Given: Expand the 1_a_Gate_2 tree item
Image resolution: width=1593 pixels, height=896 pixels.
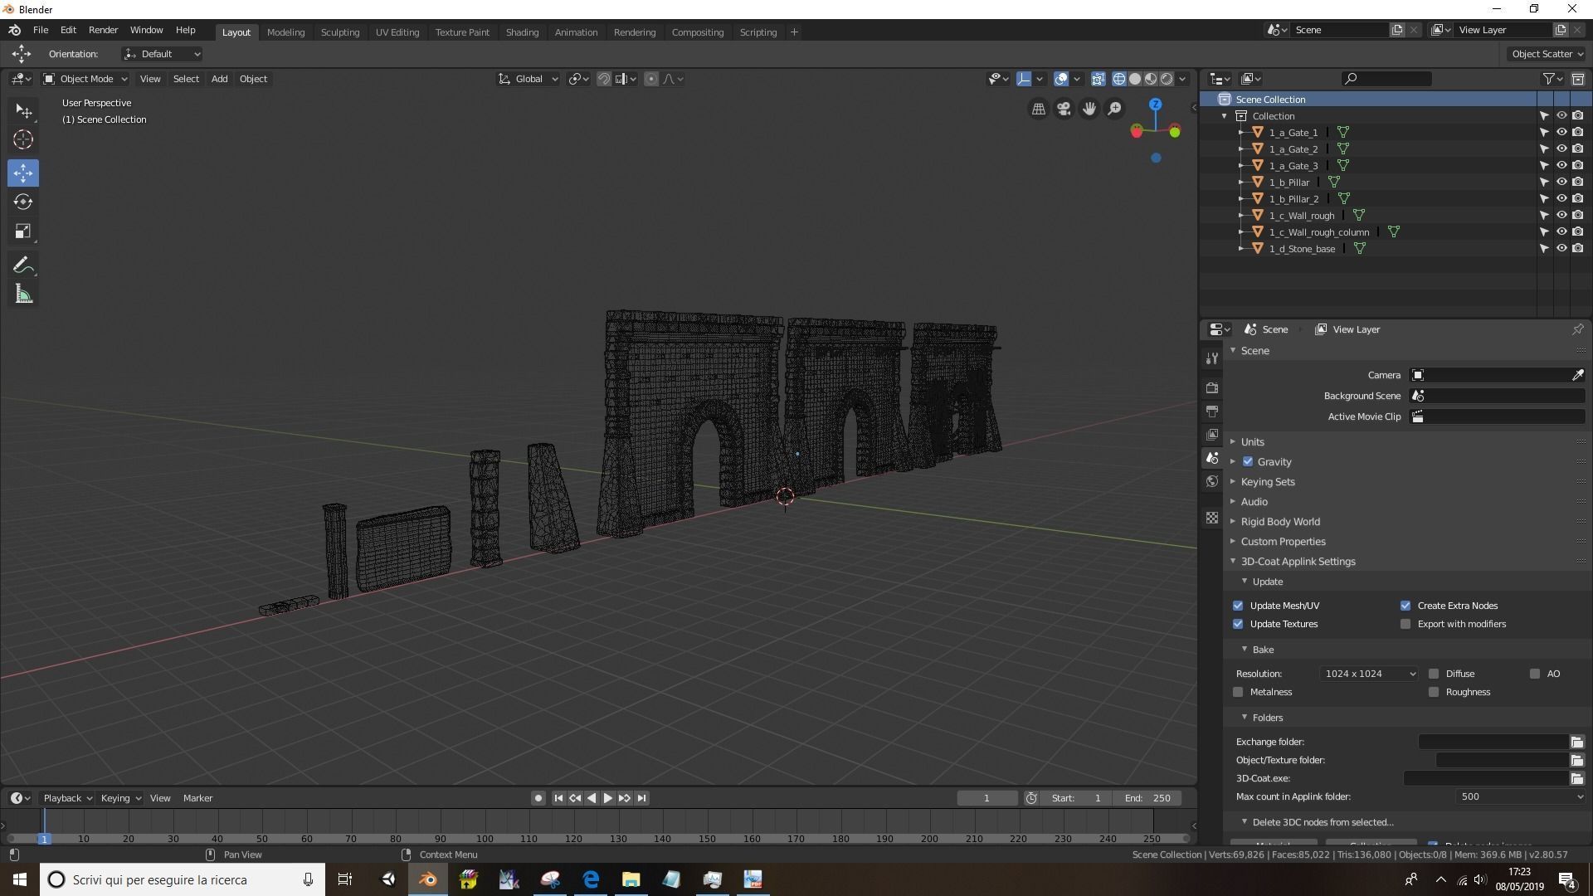Looking at the screenshot, I should [1241, 149].
